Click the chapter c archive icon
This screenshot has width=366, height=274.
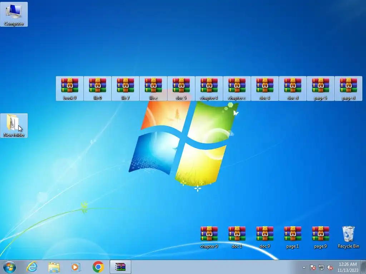(237, 88)
